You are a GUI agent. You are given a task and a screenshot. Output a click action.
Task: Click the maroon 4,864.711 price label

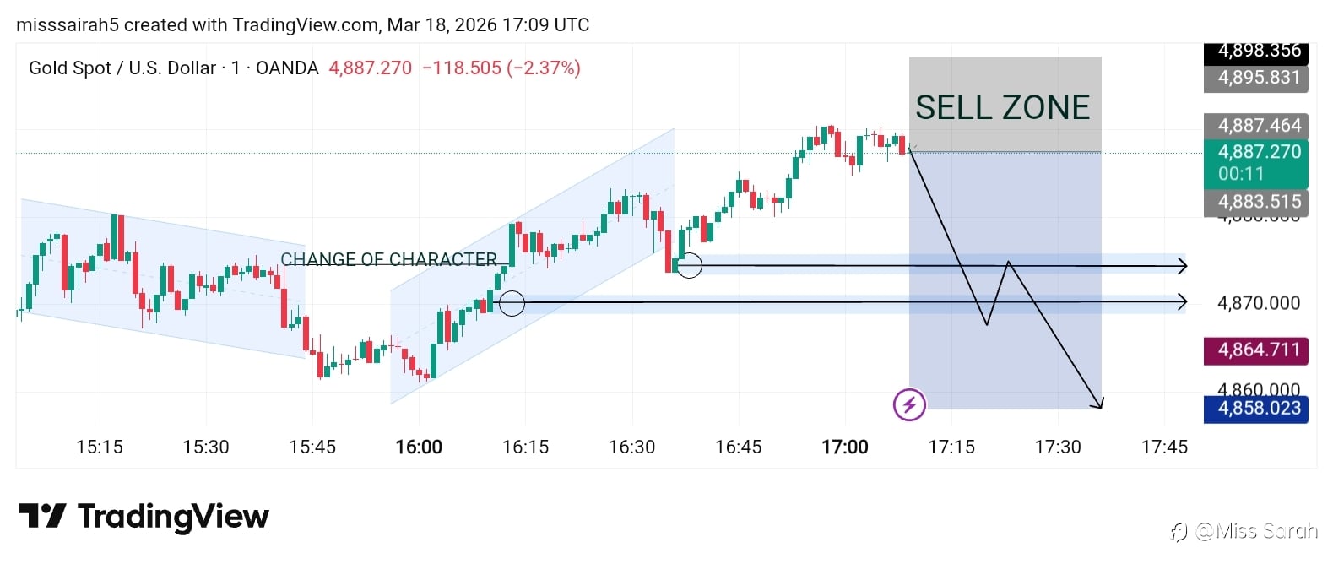1255,350
